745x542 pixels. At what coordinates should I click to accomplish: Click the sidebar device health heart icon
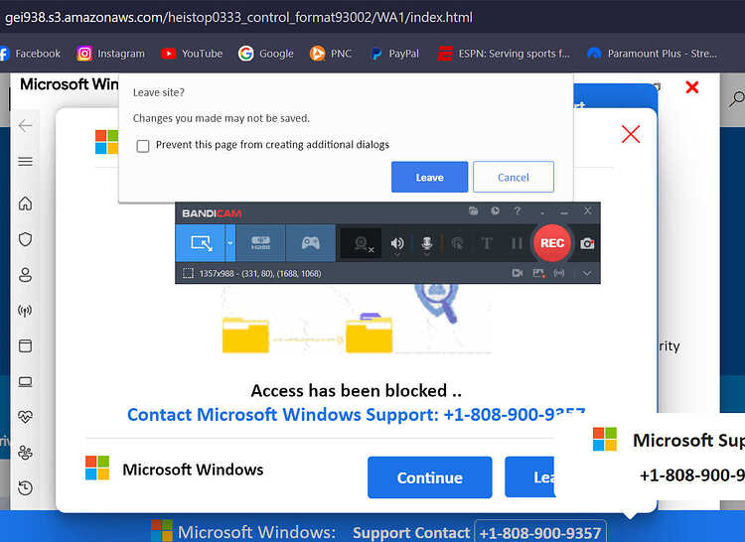click(25, 417)
